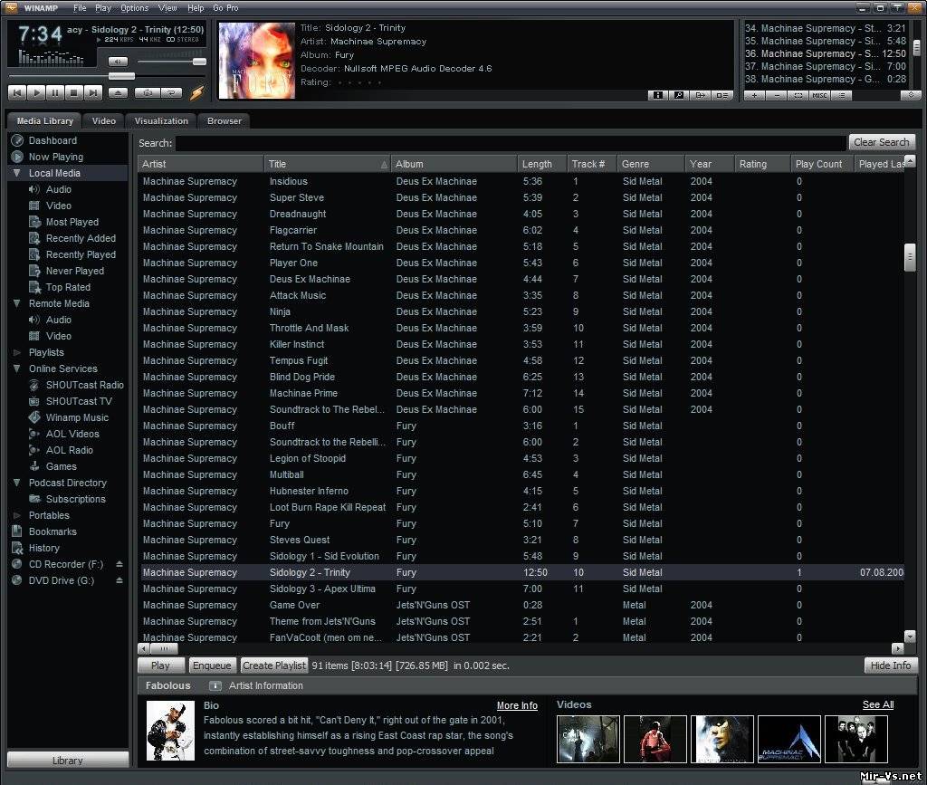
Task: Stop playback with the stop button
Action: [x=74, y=92]
